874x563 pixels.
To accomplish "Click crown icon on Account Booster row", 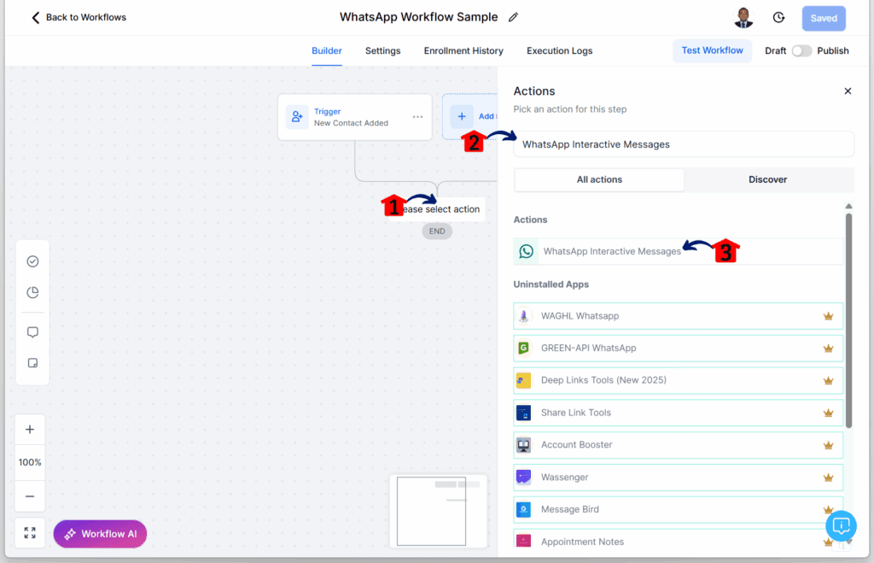I will click(x=828, y=445).
